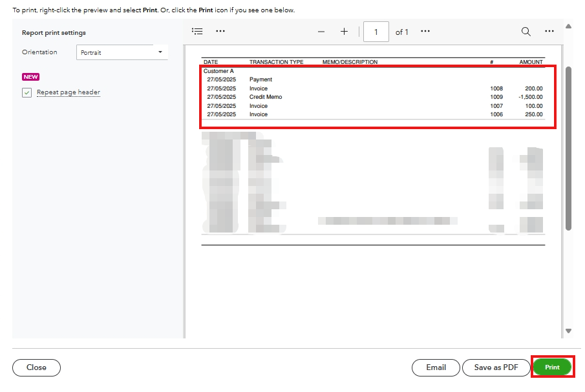This screenshot has width=585, height=392.
Task: Click invoice number 1007
Action: 496,106
